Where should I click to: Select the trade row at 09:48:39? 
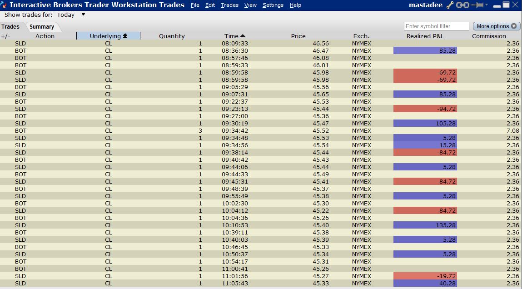pyautogui.click(x=261, y=189)
